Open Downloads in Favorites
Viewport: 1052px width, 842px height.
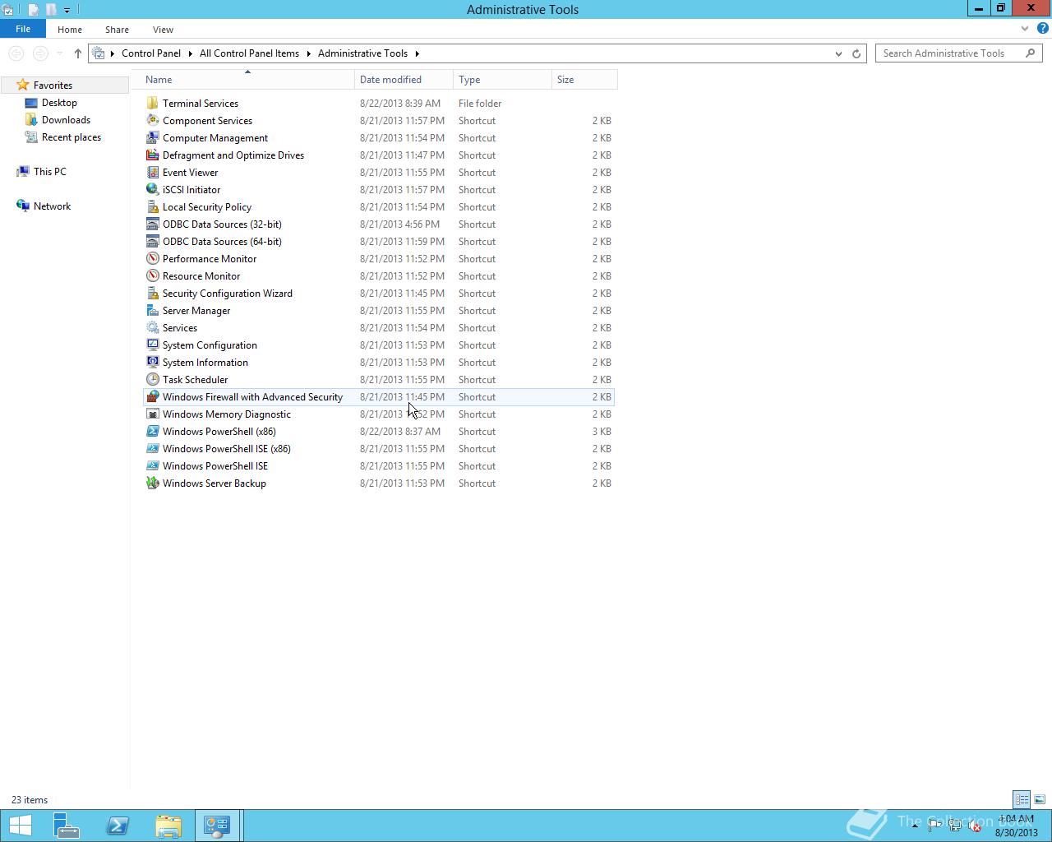pyautogui.click(x=66, y=120)
